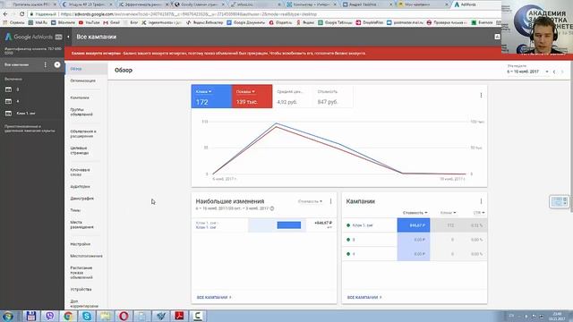
Task: Open Ключевые слова section
Action: point(80,172)
